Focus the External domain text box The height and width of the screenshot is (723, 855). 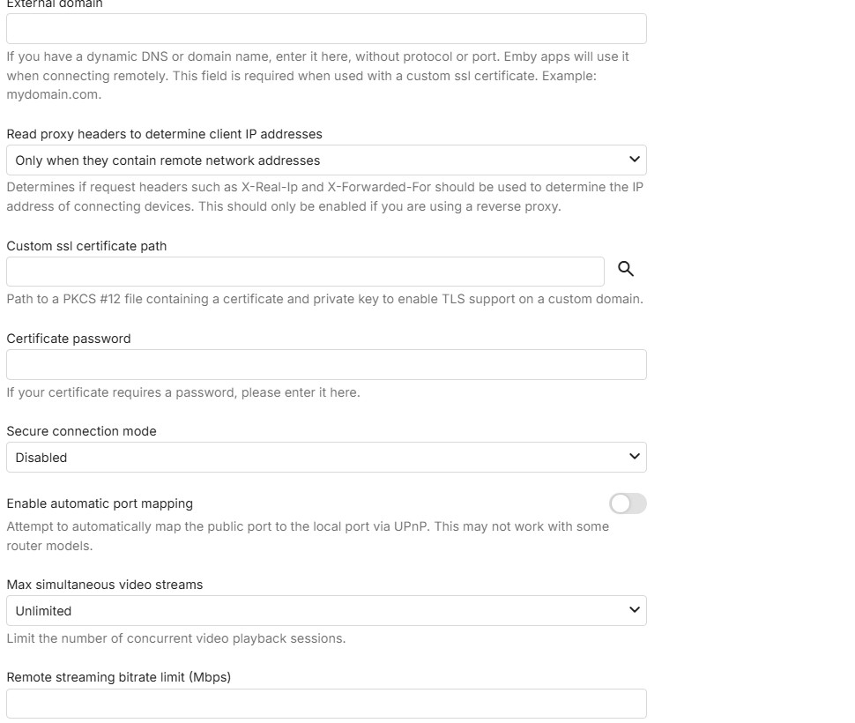click(326, 29)
